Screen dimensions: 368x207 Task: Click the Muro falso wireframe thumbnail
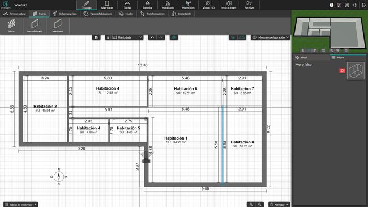point(356,70)
